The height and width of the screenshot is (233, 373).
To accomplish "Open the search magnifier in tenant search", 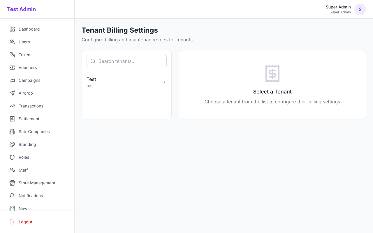I will coord(93,61).
